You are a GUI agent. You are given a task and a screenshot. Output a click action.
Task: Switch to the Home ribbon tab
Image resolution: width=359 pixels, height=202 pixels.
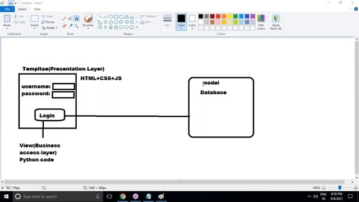coord(22,9)
